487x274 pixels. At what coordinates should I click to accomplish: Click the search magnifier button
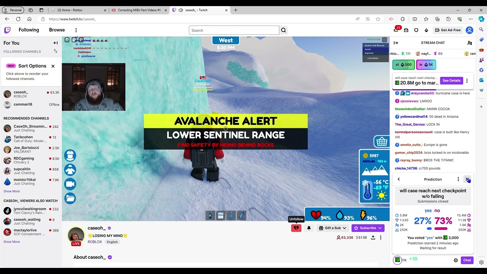click(x=283, y=30)
